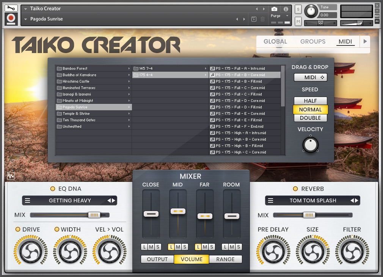Adjust the EQ DNA MIX slider handle

coord(94,215)
